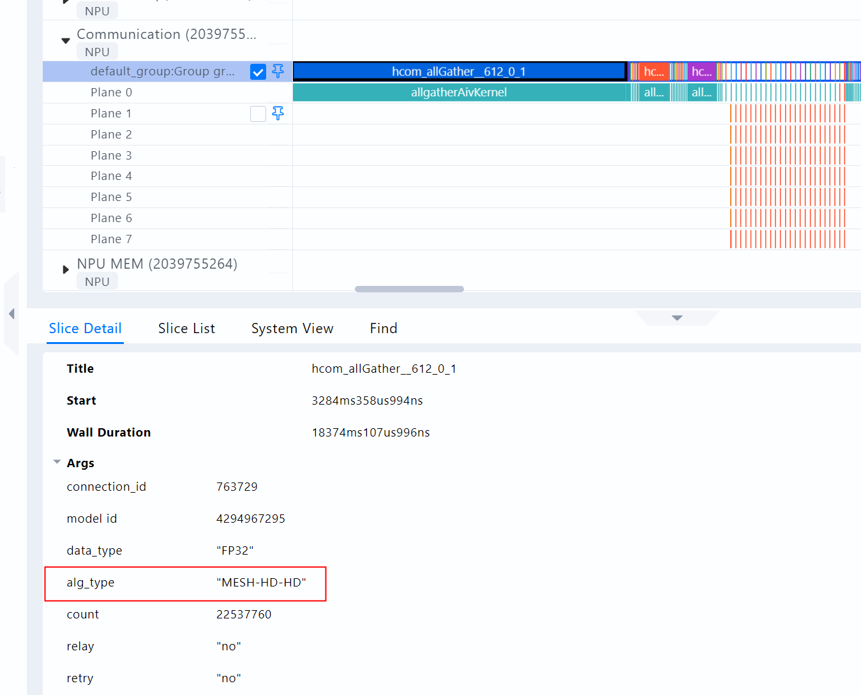861x695 pixels.
Task: Collapse the bottom detail panel arrow
Action: 677,318
